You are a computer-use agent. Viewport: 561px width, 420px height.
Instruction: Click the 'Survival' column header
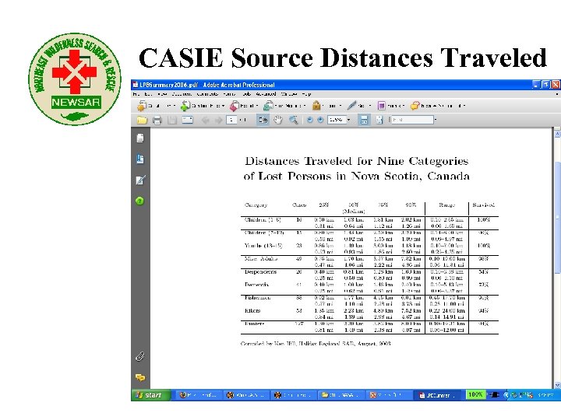tap(483, 205)
